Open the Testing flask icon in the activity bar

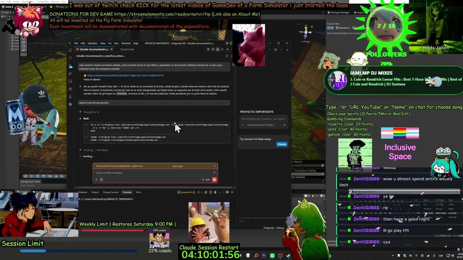point(70,96)
